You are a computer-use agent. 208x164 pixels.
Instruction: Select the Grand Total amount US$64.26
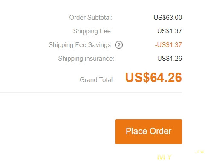(x=153, y=77)
